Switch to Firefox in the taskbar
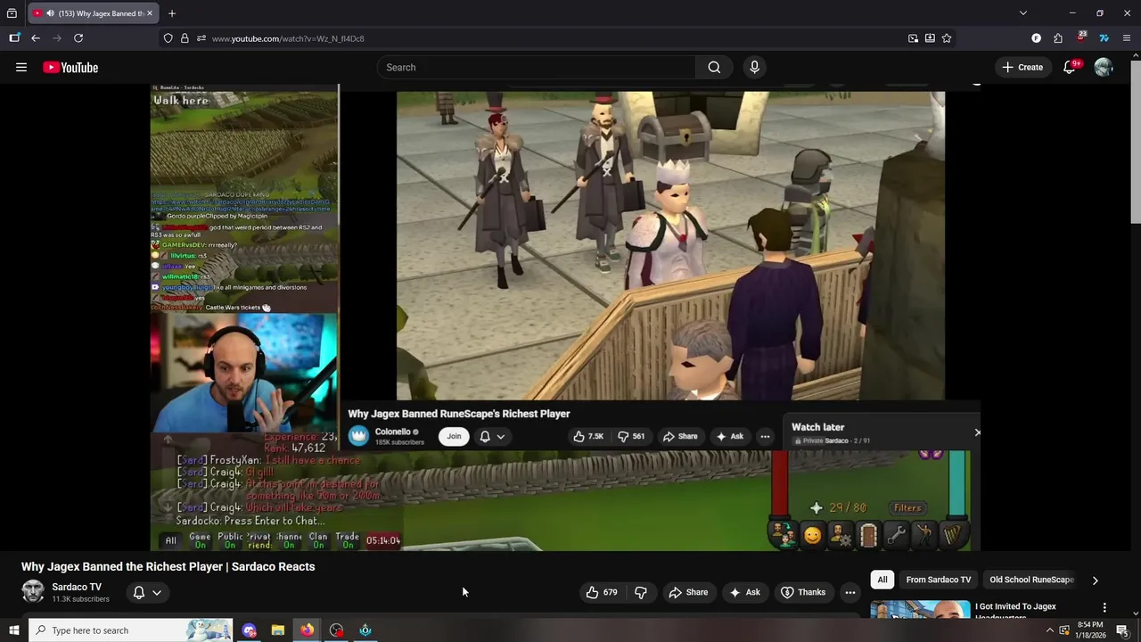The width and height of the screenshot is (1141, 642). 307,630
